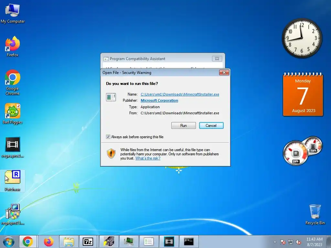Click the Do you want to run this file heading

[x=132, y=84]
